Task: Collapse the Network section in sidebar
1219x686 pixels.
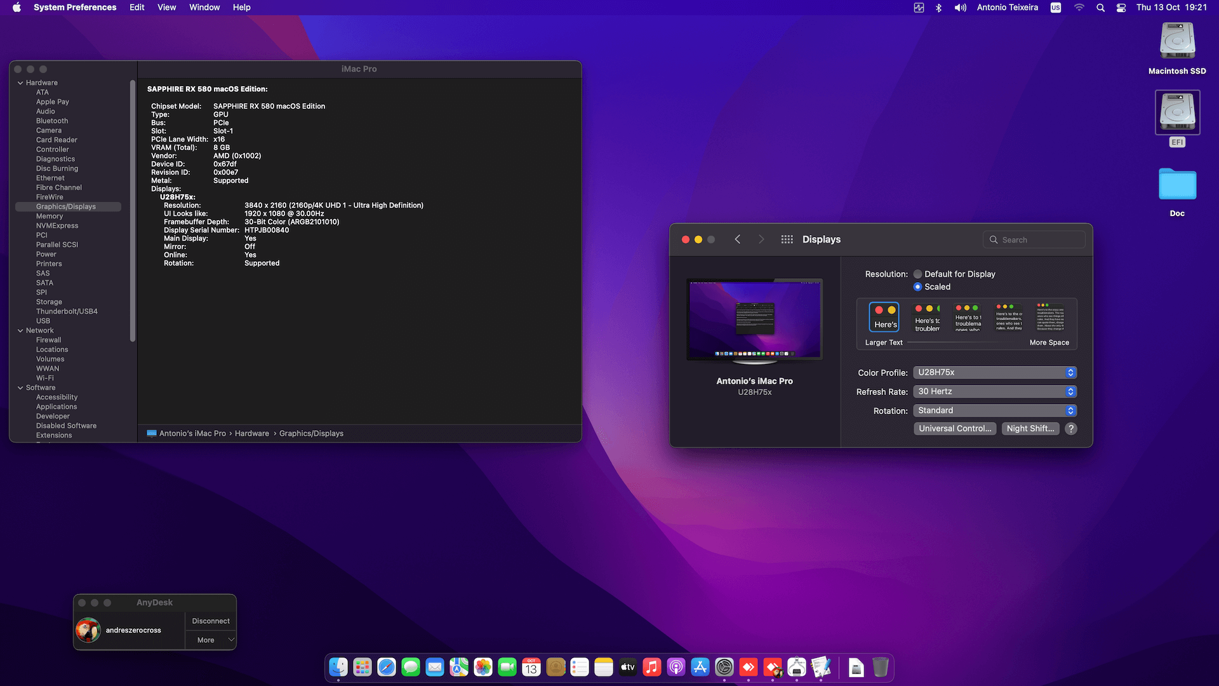Action: 20,331
